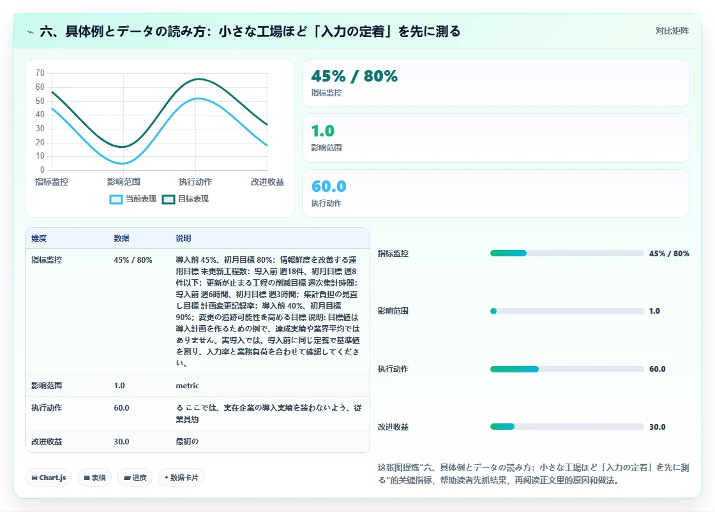
Task: Click the 表格 tag chip
Action: click(x=94, y=478)
